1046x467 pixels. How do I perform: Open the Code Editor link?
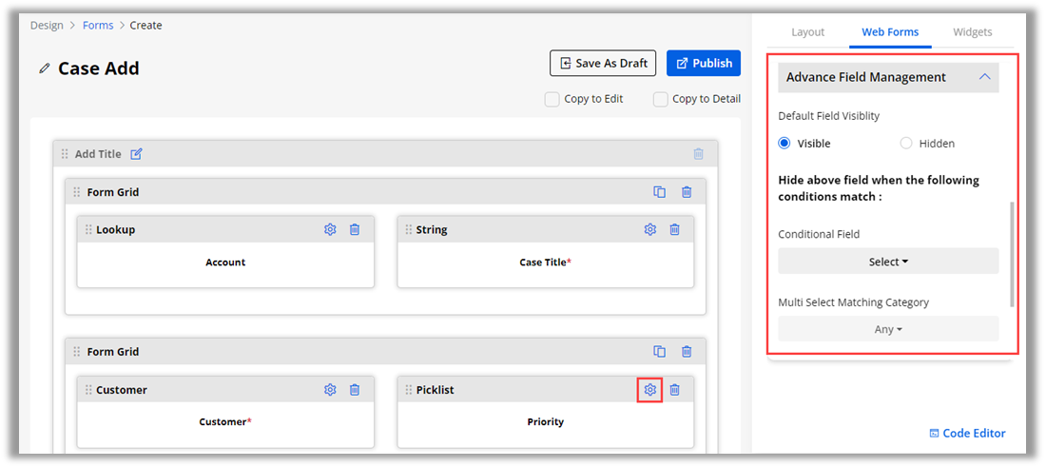[x=967, y=433]
